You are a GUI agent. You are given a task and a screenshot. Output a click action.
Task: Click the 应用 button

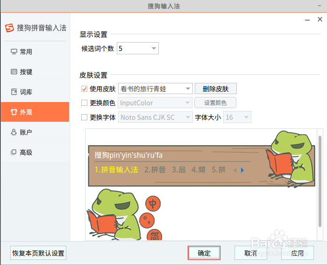(298, 253)
